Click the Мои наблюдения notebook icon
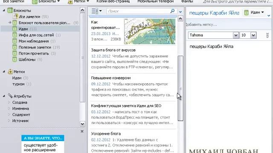 point(15,41)
